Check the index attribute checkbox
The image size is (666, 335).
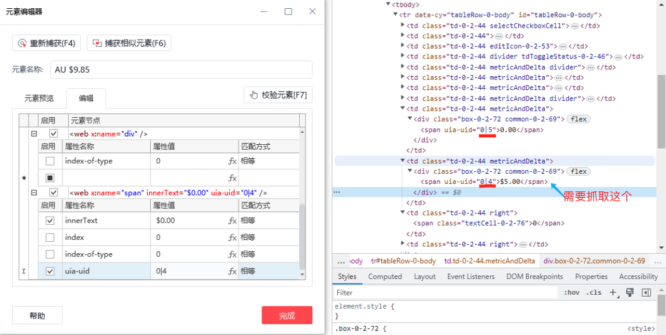click(50, 237)
